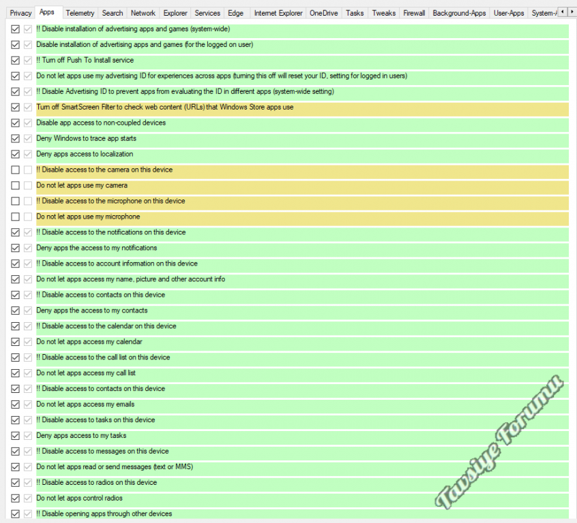Click "Do not let apps access my call list" text
The image size is (577, 523).
click(x=86, y=373)
